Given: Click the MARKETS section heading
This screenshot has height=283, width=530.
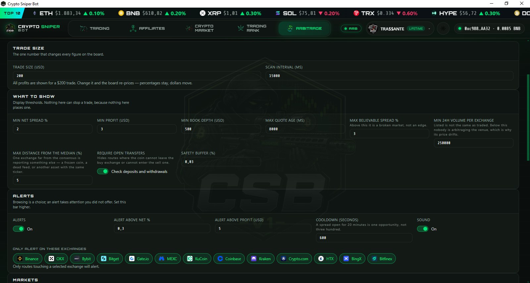Looking at the screenshot, I should pos(25,280).
